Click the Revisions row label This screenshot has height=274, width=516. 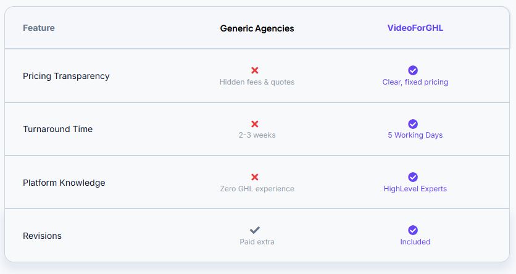42,236
